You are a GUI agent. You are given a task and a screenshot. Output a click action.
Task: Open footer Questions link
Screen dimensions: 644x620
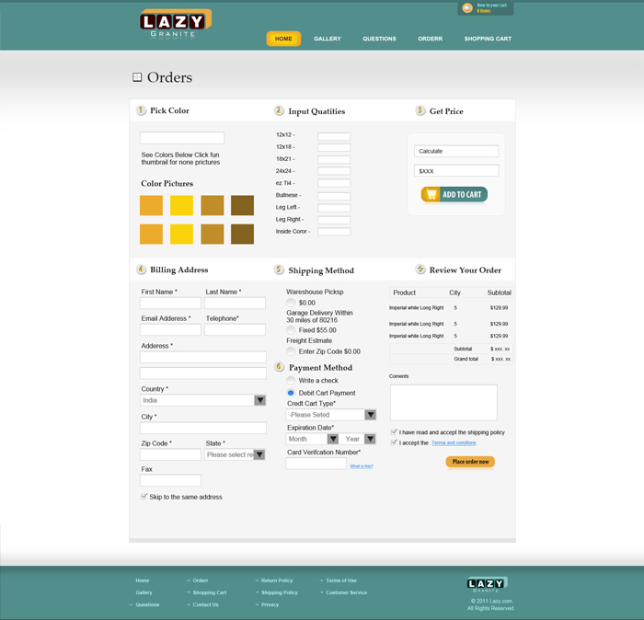coord(147,604)
